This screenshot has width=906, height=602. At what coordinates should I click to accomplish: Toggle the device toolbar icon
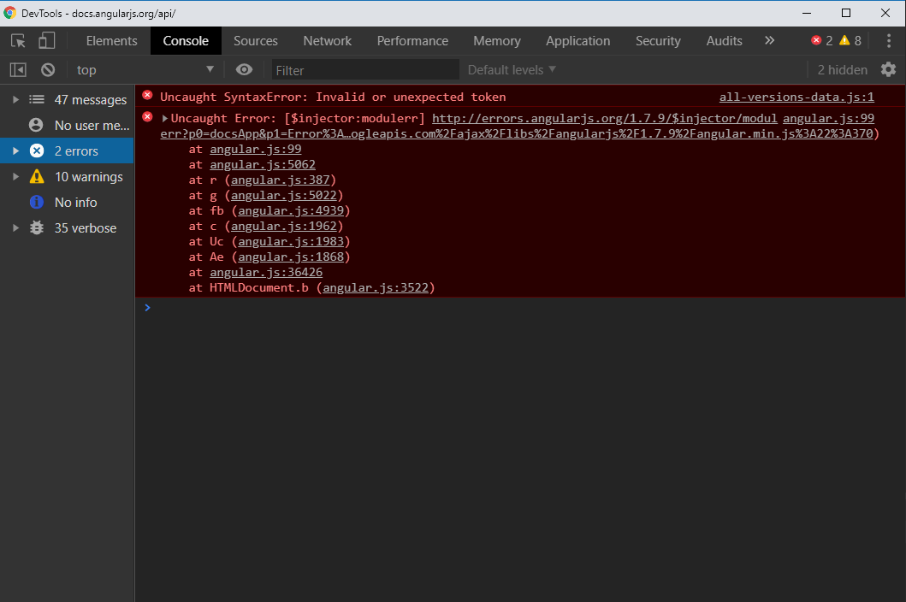(47, 40)
